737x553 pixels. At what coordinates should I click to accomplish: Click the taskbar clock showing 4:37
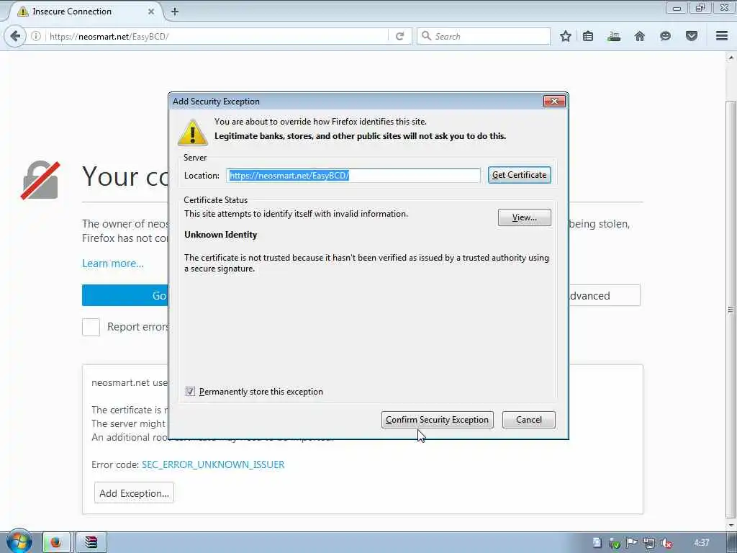click(x=701, y=543)
